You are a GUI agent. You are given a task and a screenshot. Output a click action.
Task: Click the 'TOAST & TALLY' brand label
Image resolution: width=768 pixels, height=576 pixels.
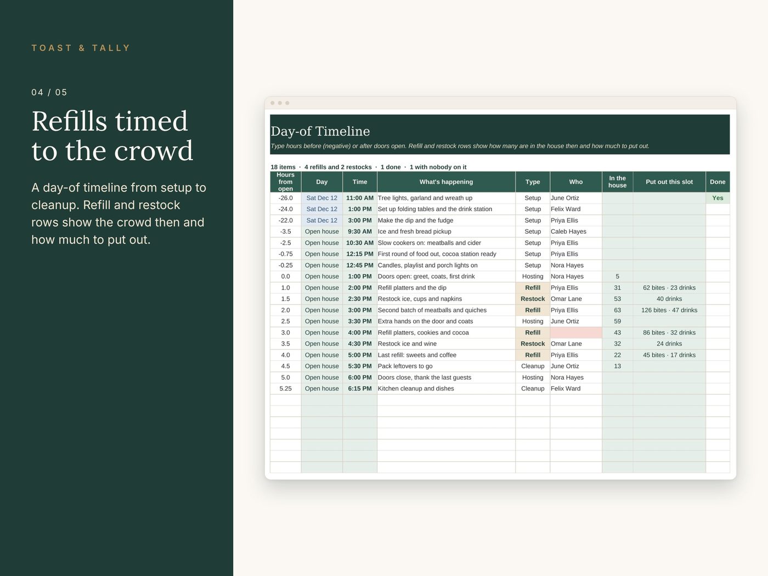pyautogui.click(x=81, y=48)
